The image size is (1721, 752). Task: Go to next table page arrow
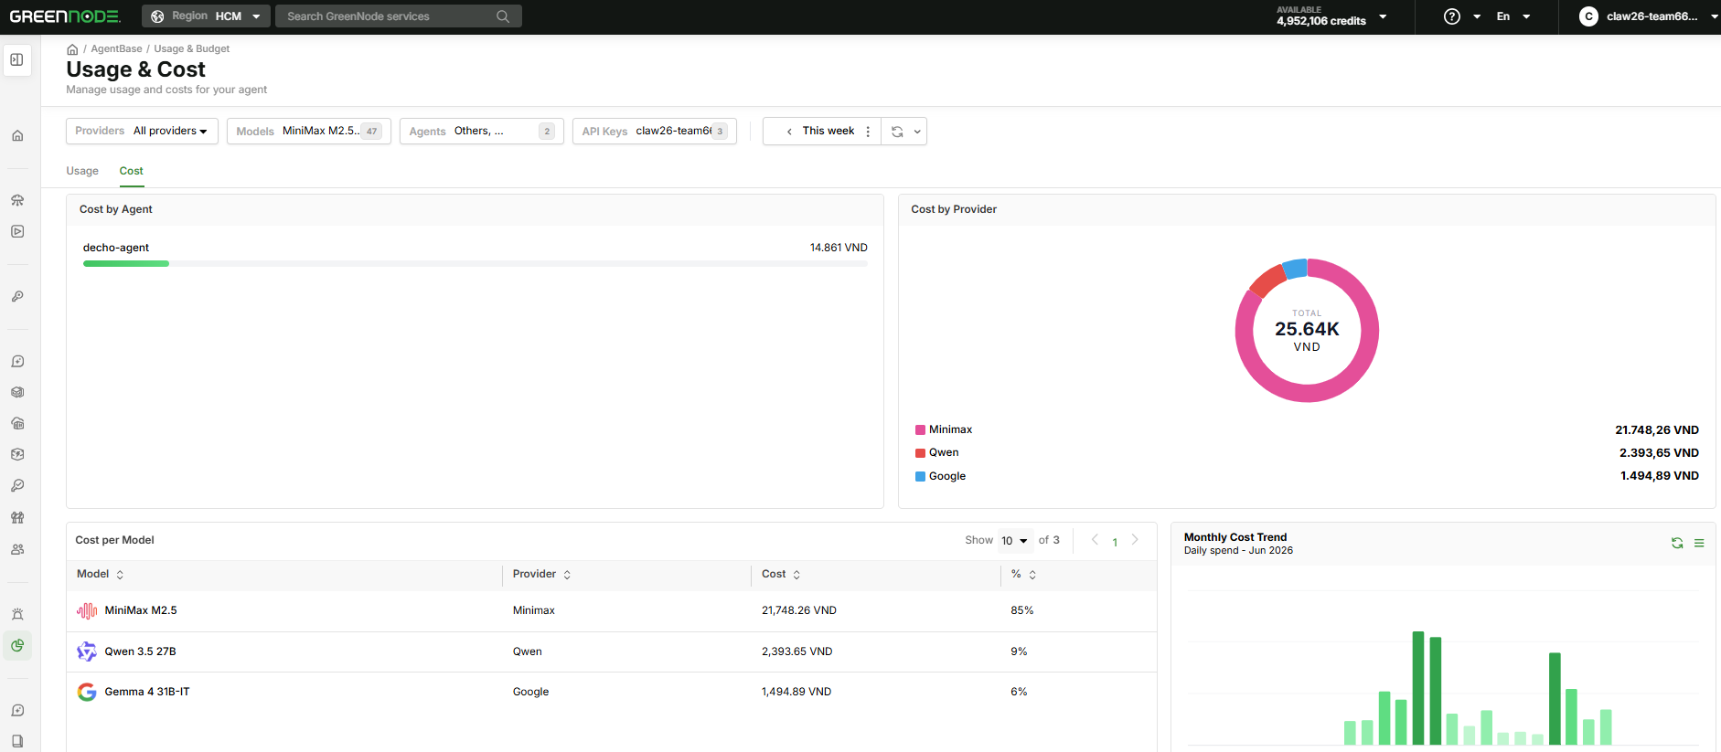coord(1135,540)
